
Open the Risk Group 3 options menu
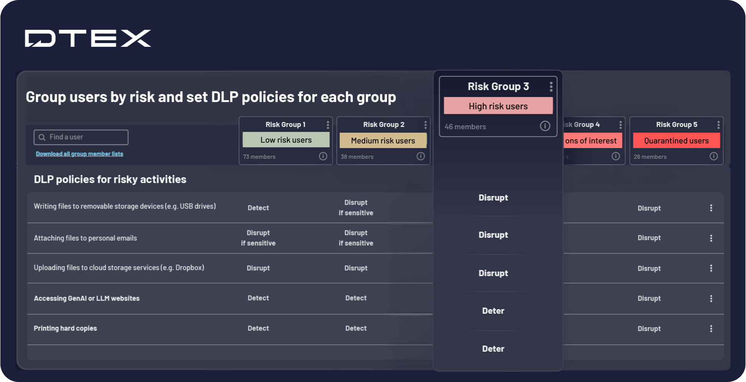pyautogui.click(x=551, y=86)
